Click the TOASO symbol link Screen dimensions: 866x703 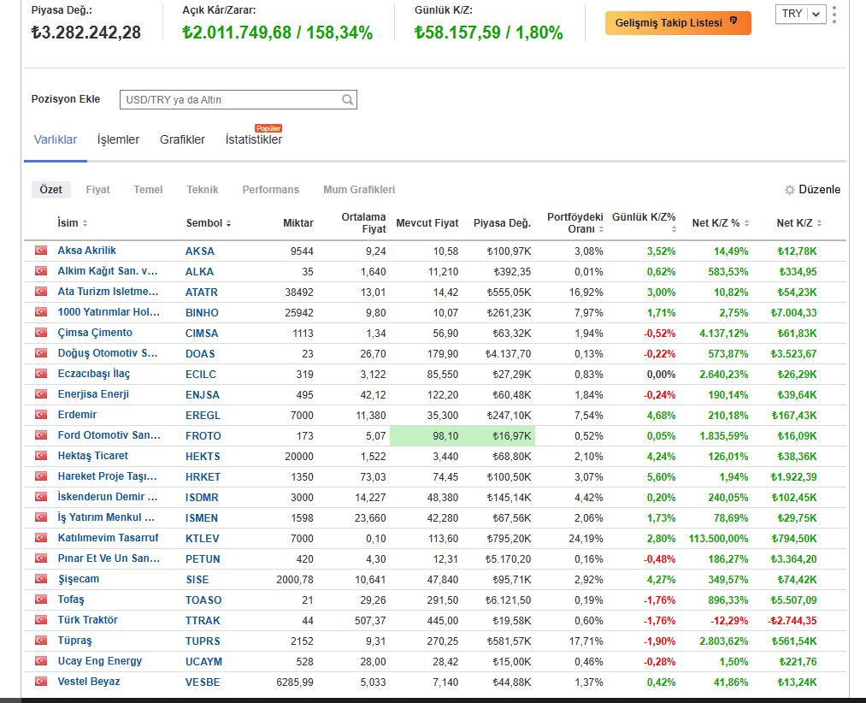point(203,600)
